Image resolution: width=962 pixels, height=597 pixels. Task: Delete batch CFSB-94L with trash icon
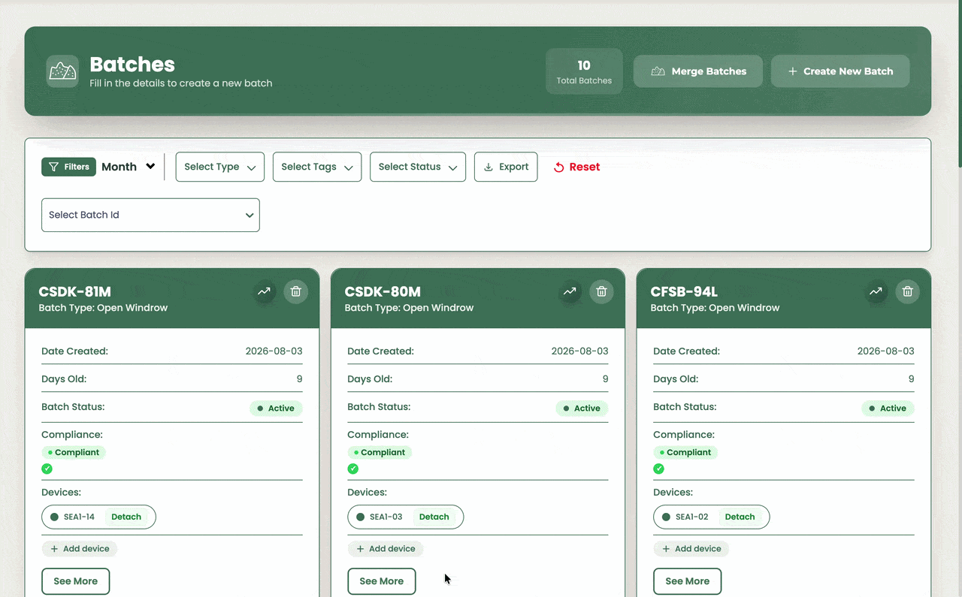908,291
